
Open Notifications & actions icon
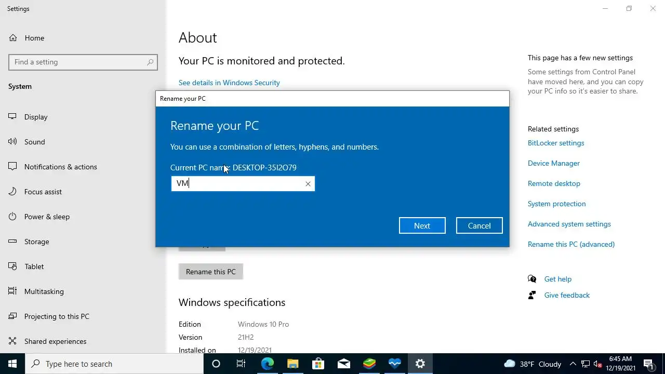coord(12,167)
